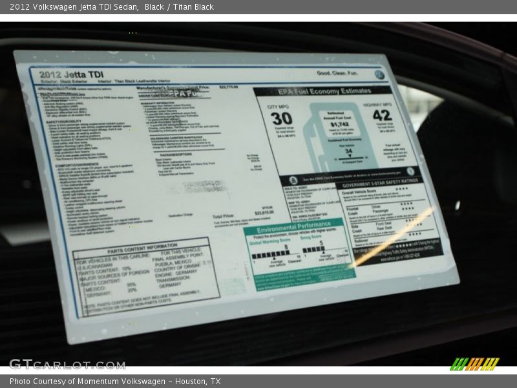The image size is (517, 388).
Task: Click the colored stripes logo at bottom right
Action: tap(474, 364)
